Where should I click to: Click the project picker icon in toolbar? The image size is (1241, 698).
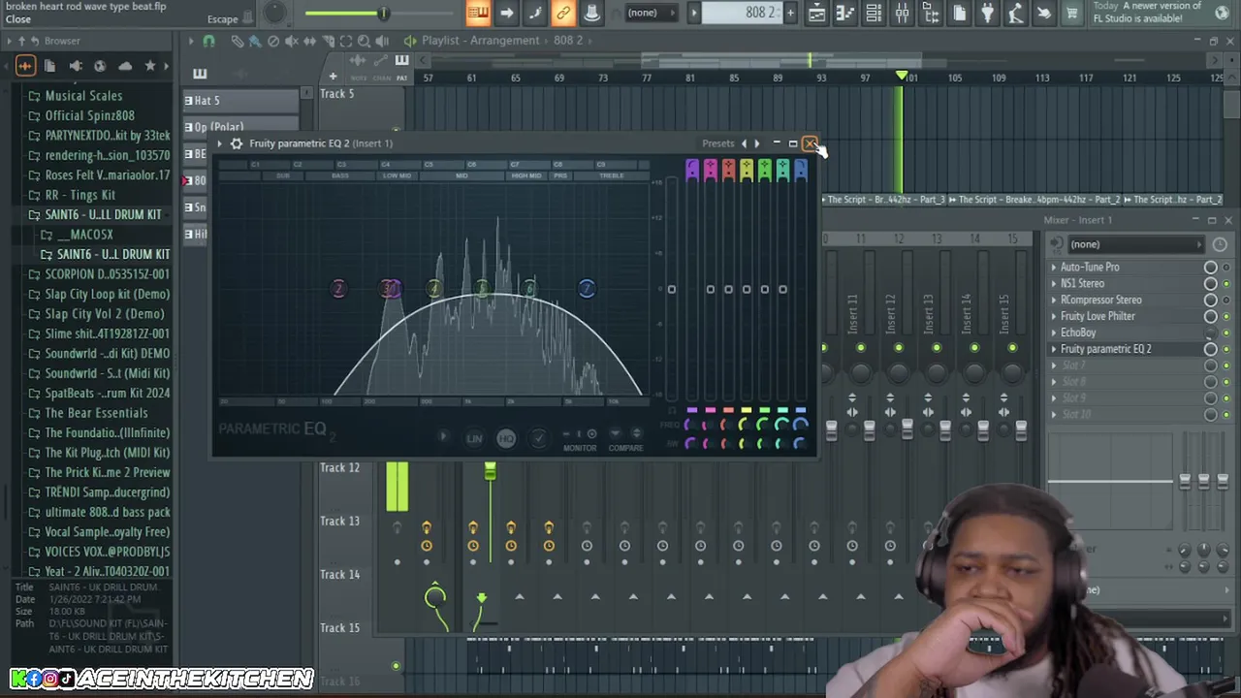tap(959, 13)
